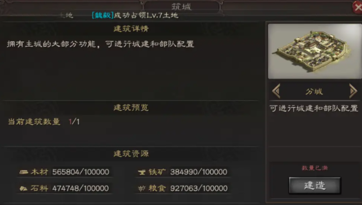The height and width of the screenshot is (205, 362).
Task: Click the 分城 building name label
Action: 314,91
